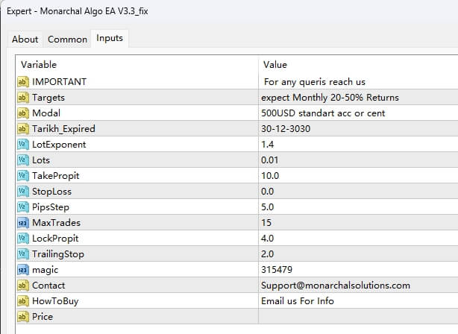This screenshot has height=334, width=458.
Task: Select the Lots variable name
Action: click(x=41, y=160)
